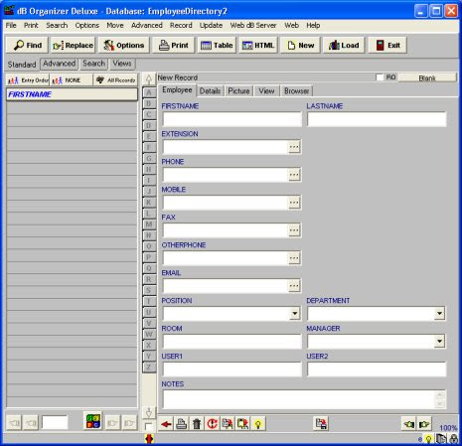462x446 pixels.
Task: Click the lightbulb icon beside the yellow document icon
Action: coord(258,424)
